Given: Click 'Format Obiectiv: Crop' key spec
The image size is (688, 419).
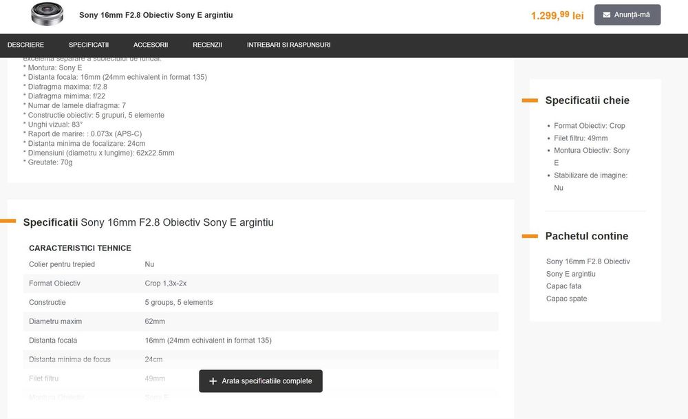Looking at the screenshot, I should 590,125.
